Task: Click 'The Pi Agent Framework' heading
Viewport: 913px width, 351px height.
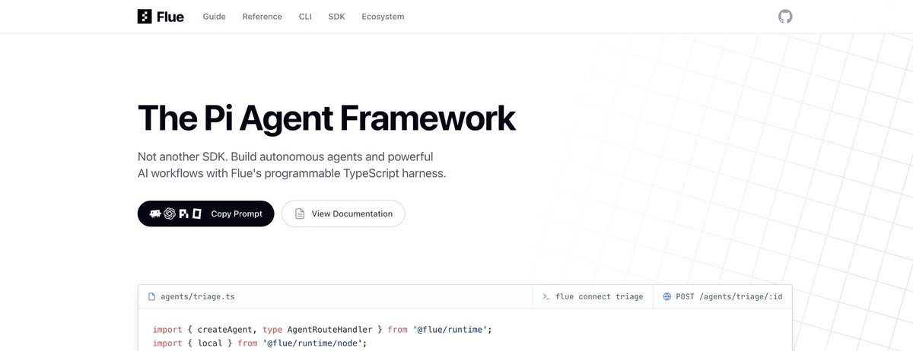Action: coord(326,118)
